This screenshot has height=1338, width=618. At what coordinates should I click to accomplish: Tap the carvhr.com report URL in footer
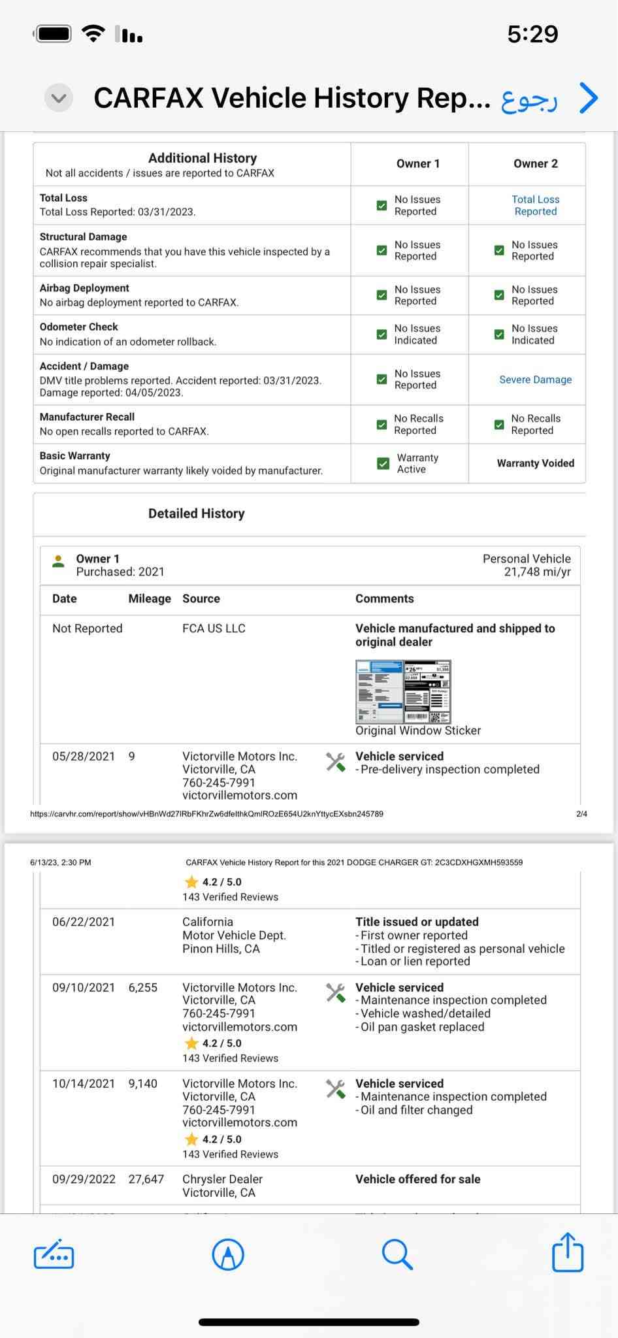[206, 814]
